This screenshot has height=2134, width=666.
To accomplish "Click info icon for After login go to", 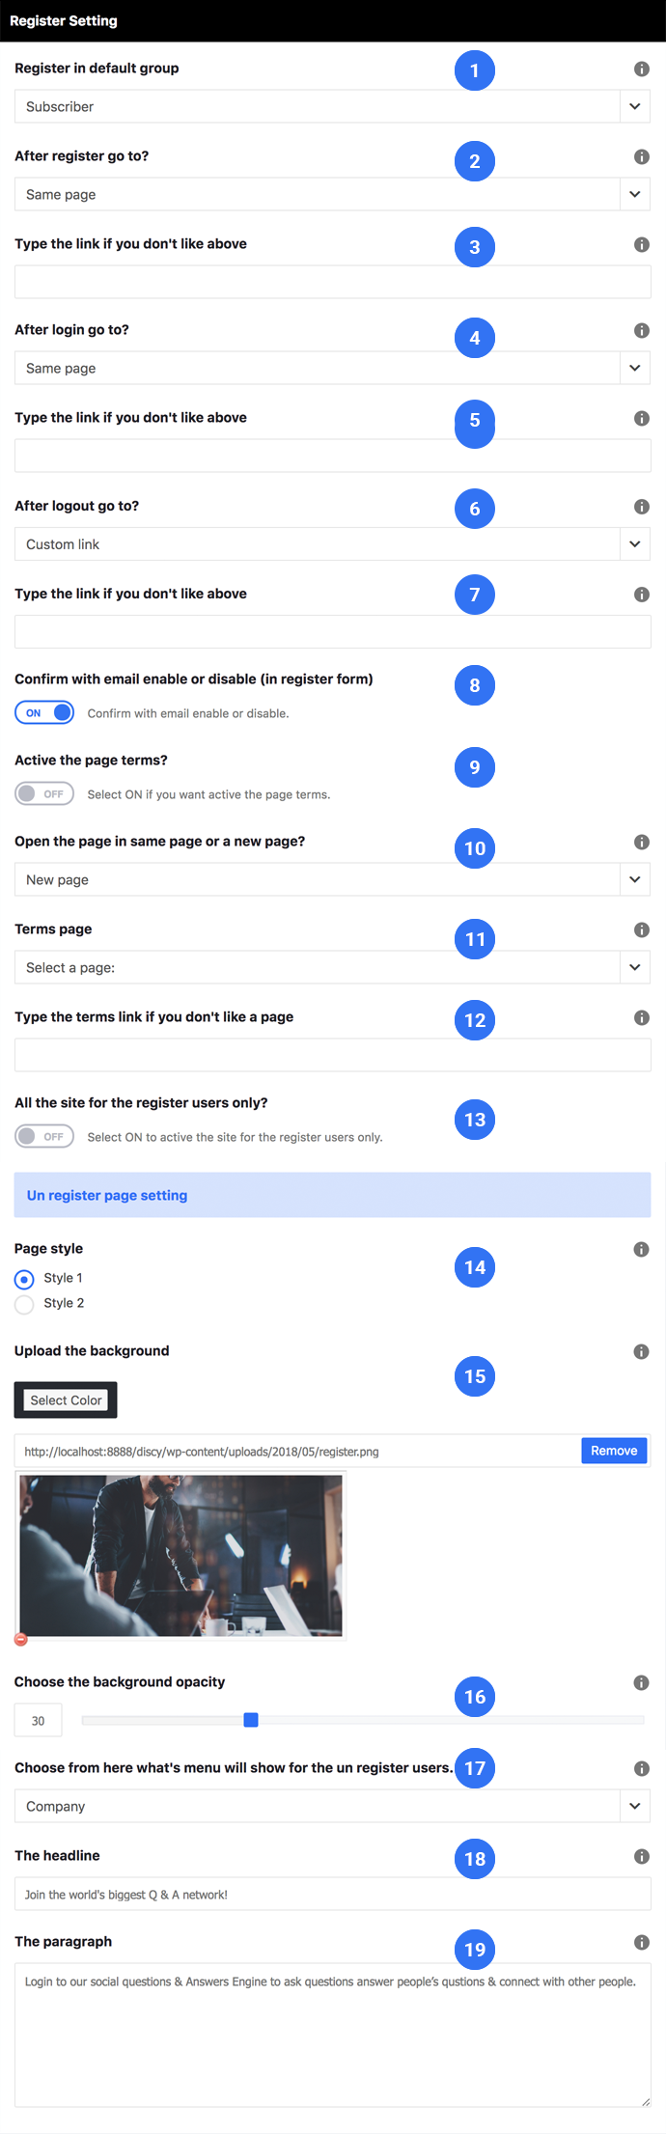I will tap(641, 331).
